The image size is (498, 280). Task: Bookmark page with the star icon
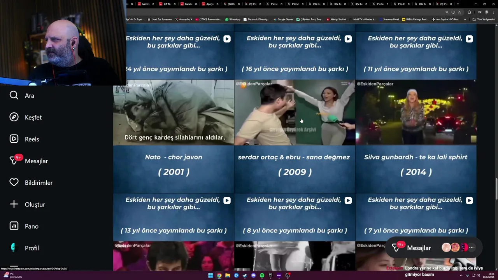point(459,12)
